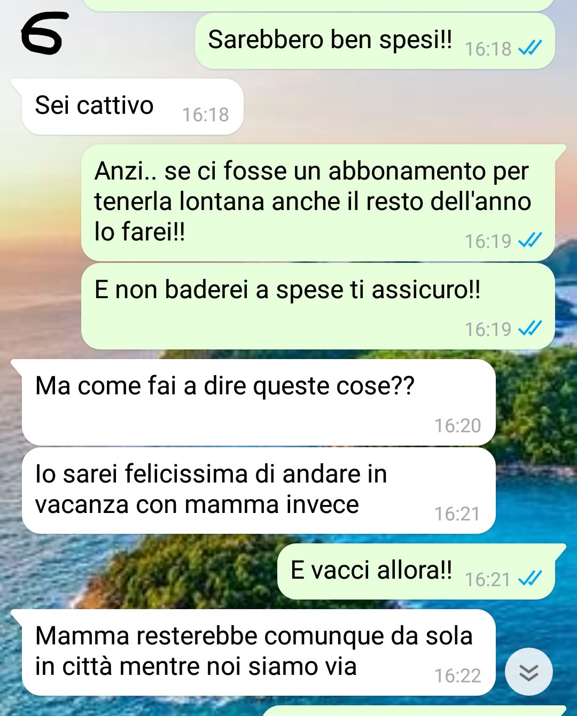Click the 16:22 timestamp on the last message
577x716 pixels.
[457, 675]
